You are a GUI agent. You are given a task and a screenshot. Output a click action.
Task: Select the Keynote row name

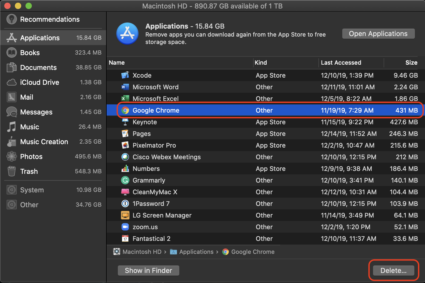pos(145,122)
